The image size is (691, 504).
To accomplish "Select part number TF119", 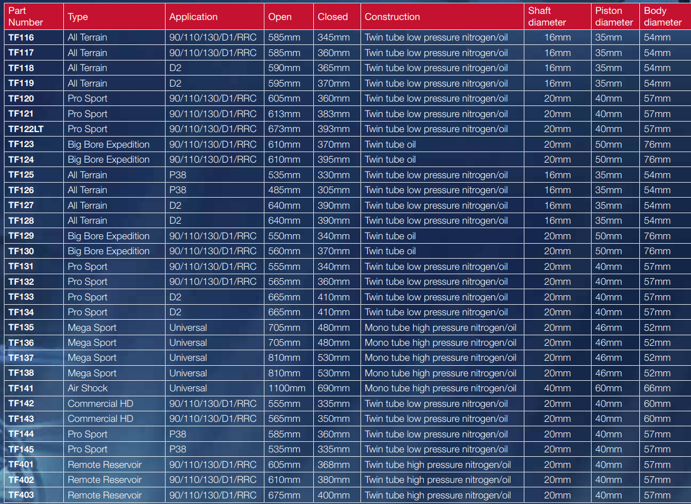I will (21, 83).
